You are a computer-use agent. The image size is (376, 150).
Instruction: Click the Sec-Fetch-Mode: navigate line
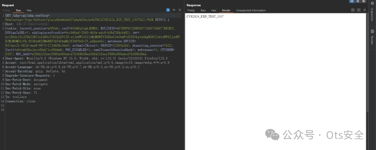click(x=26, y=84)
